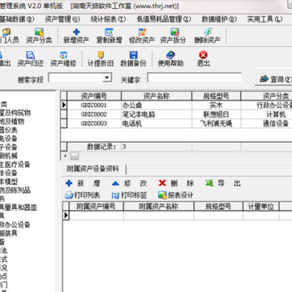The height and width of the screenshot is (292, 292).
Task: Click the 附属资产名称 column header
Action: 159,207
